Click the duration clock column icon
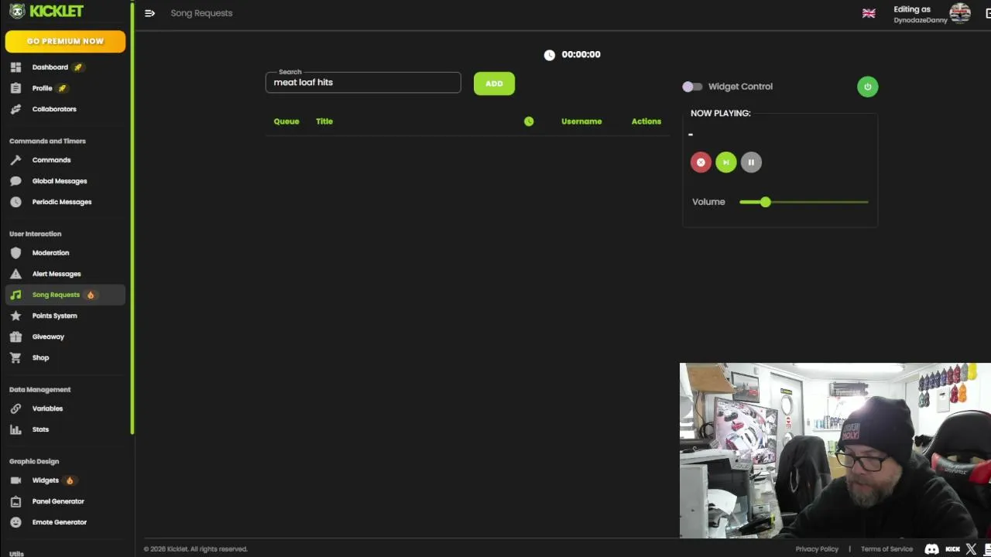Viewport: 991px width, 557px height. click(529, 121)
